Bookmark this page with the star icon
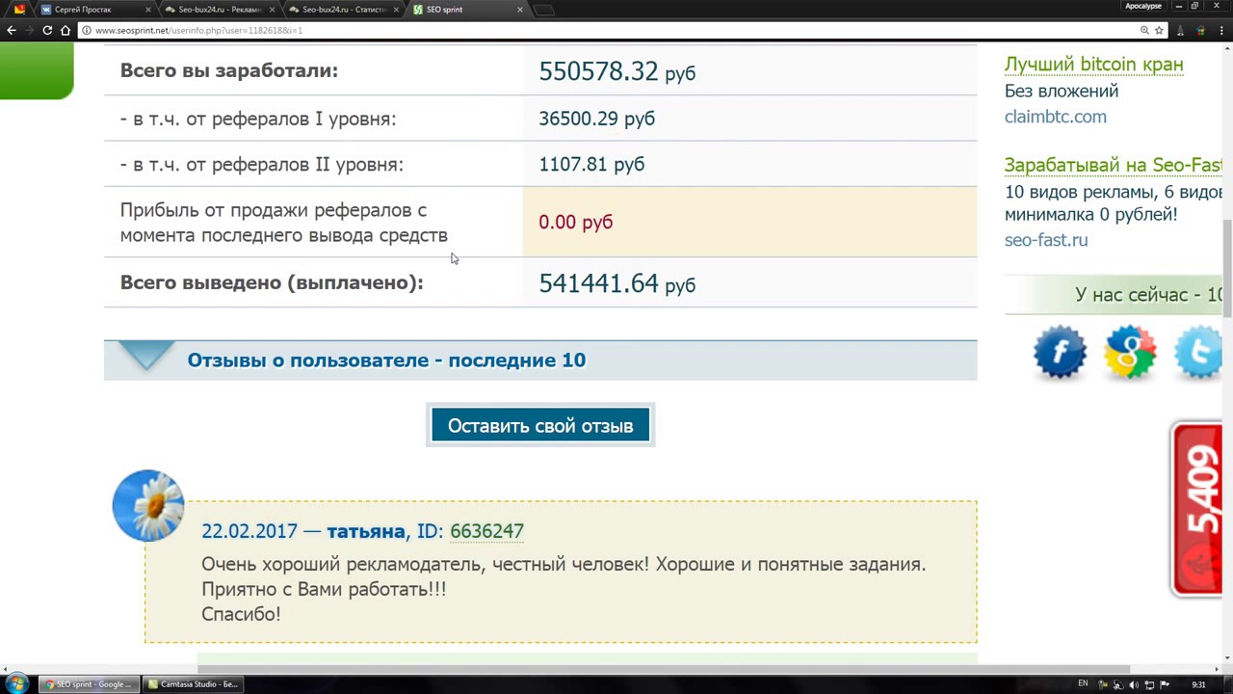 [1159, 30]
